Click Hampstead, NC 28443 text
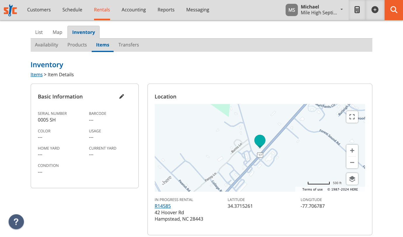 (x=179, y=219)
